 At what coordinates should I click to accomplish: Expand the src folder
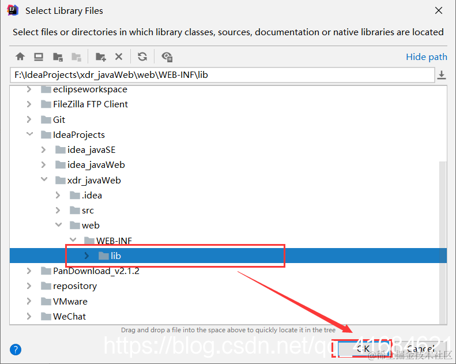[58, 210]
